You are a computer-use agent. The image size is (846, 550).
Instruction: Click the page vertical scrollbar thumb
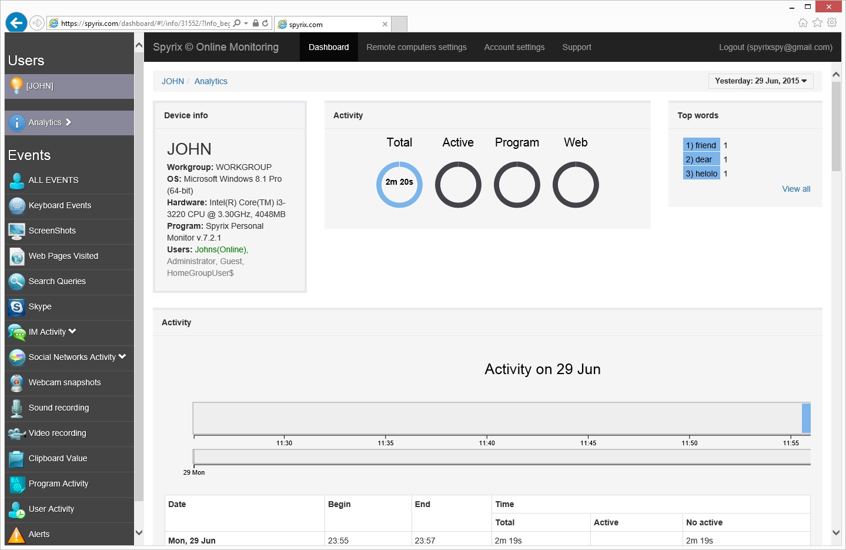(836, 126)
